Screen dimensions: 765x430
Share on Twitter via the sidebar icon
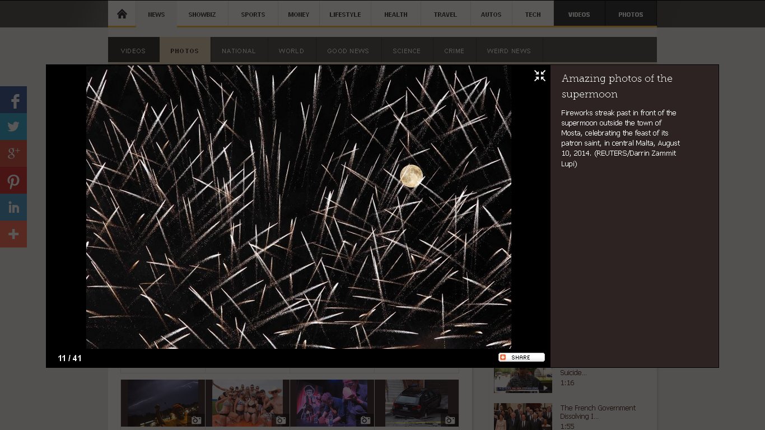[13, 127]
